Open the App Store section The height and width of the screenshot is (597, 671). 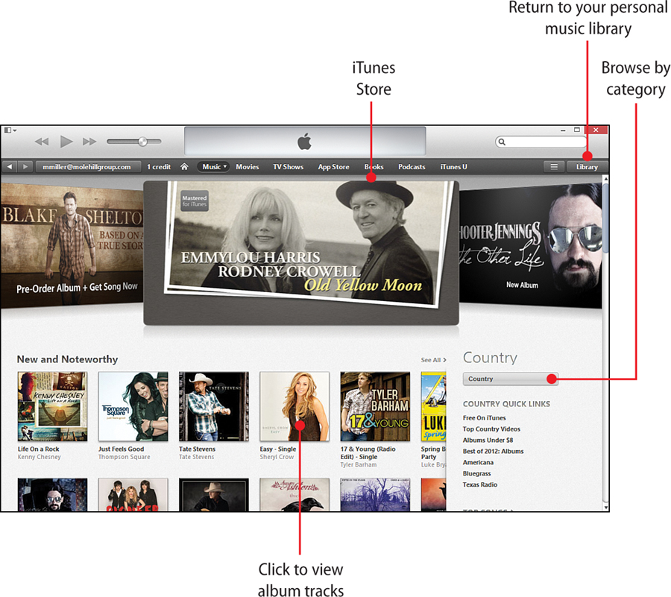point(333,167)
